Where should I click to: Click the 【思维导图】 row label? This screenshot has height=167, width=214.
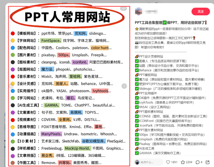27,127
